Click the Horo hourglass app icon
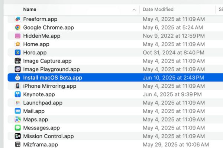The image size is (223, 148). 17,53
